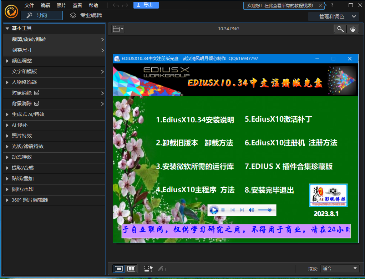Switch to the 导向 guided mode tab
The image size is (365, 279).
pyautogui.click(x=42, y=15)
